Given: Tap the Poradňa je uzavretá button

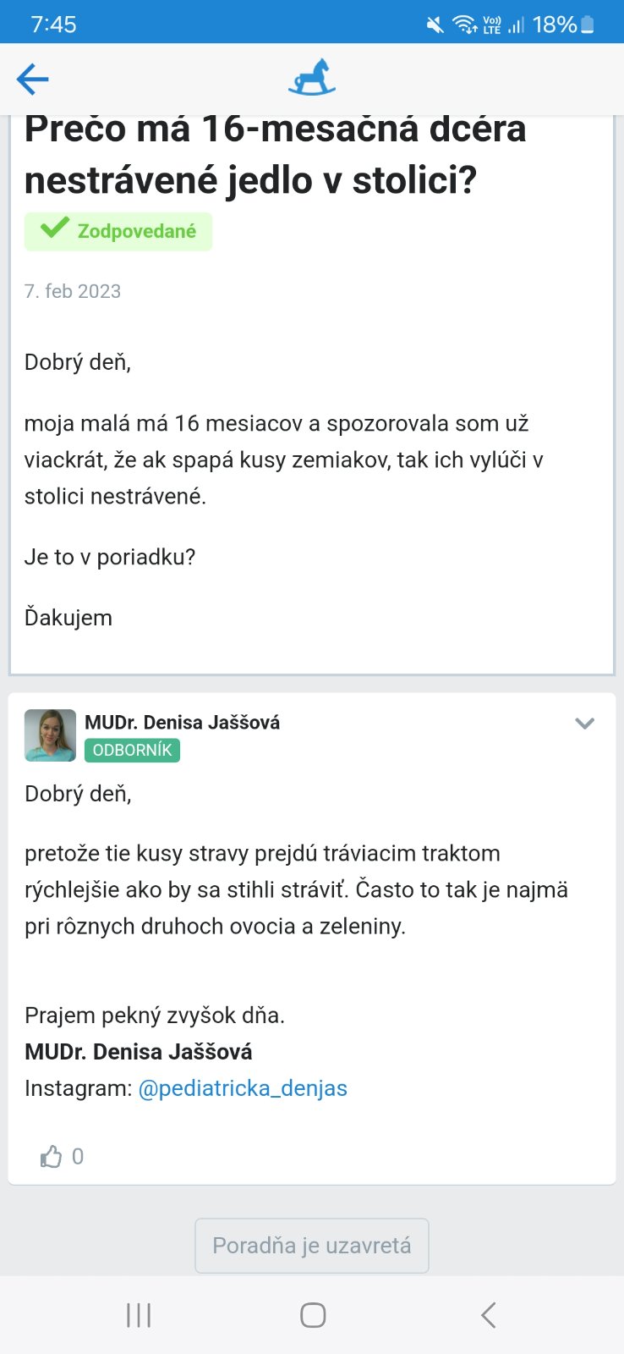Looking at the screenshot, I should coord(312,1246).
